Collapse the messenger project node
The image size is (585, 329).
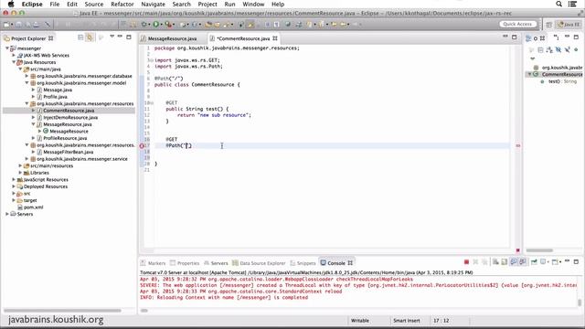7,48
